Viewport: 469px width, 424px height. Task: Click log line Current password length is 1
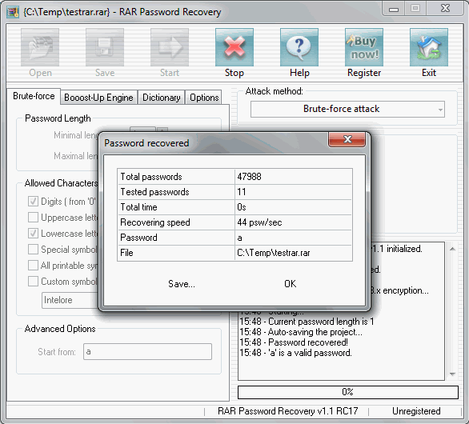point(307,322)
